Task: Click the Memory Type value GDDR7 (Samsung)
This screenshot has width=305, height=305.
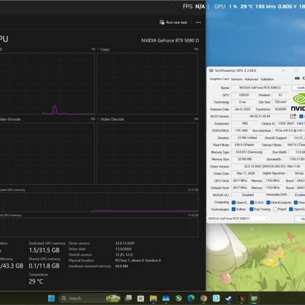Action: [249, 152]
